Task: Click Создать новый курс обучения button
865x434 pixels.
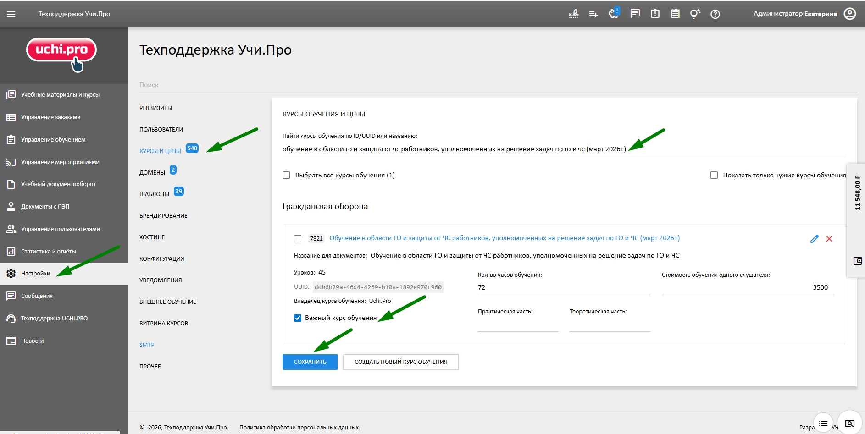Action: click(401, 362)
